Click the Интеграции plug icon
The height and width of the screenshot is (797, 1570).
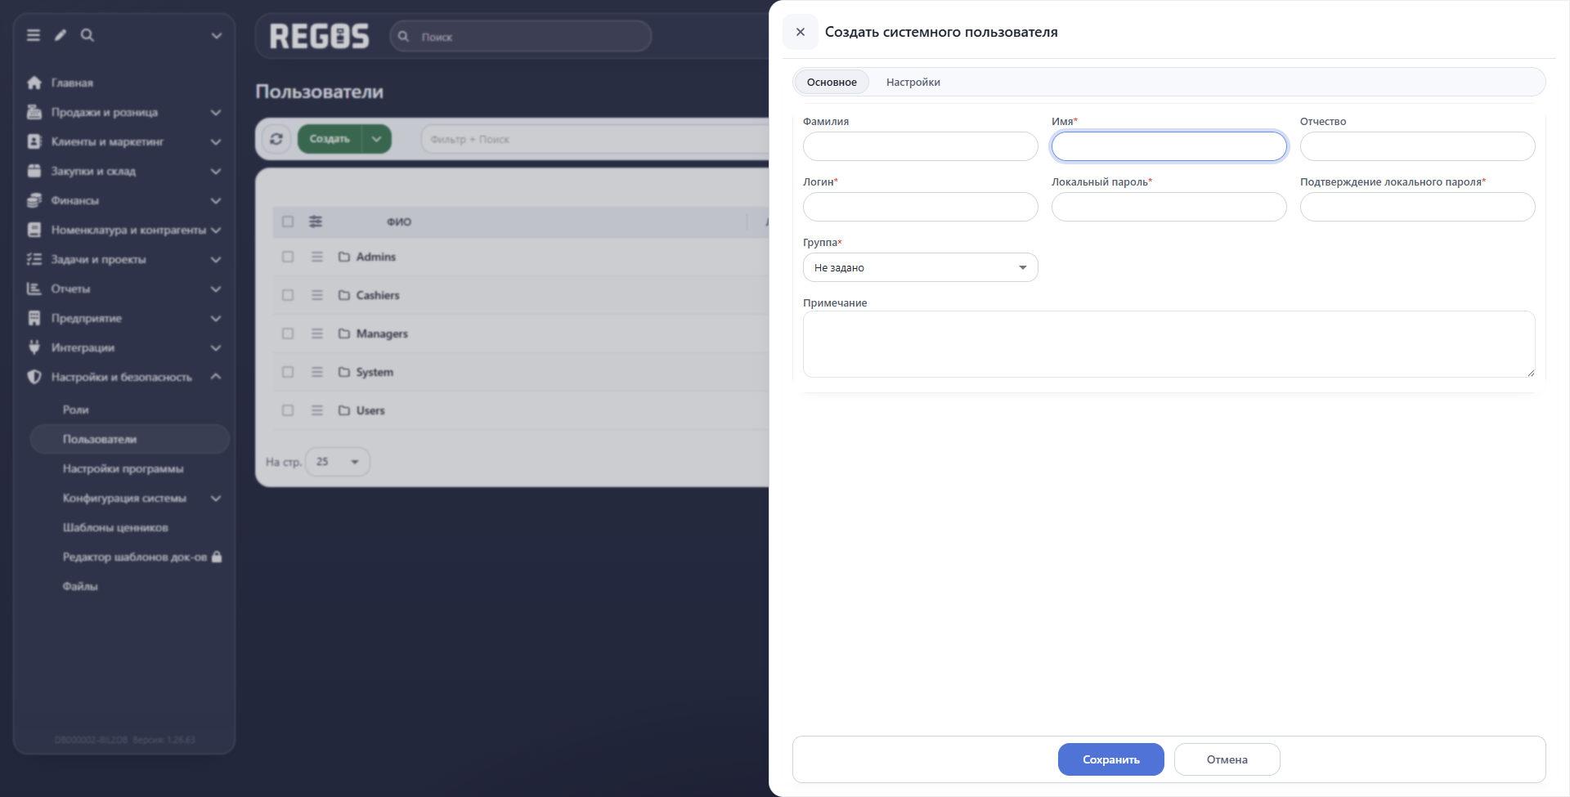click(x=34, y=347)
